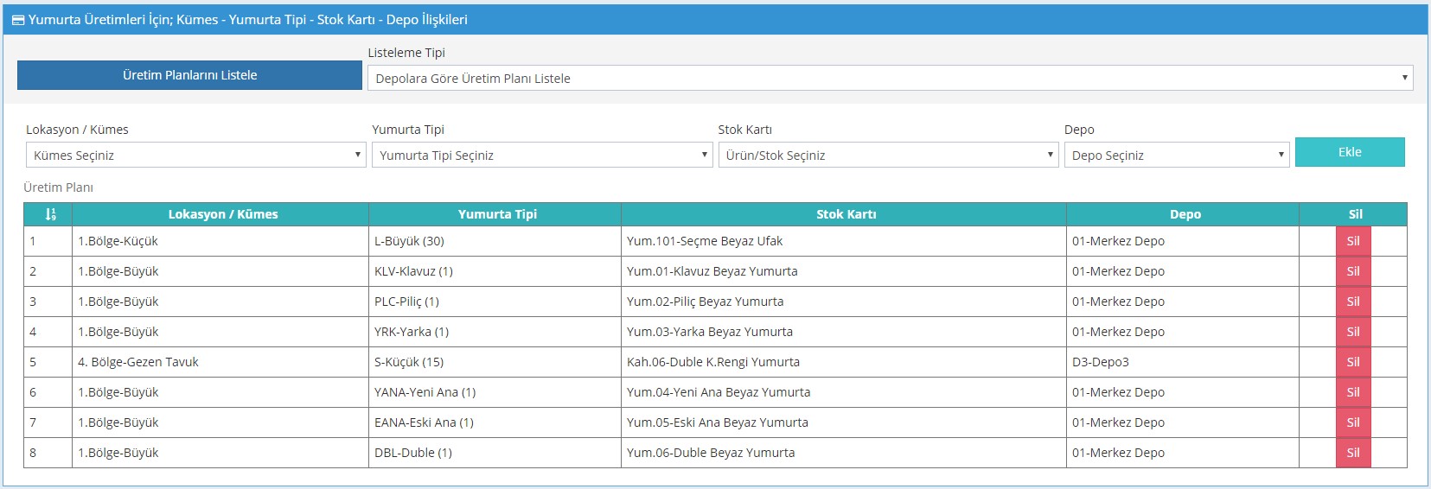Click the Stok Kartı column header

tap(846, 214)
